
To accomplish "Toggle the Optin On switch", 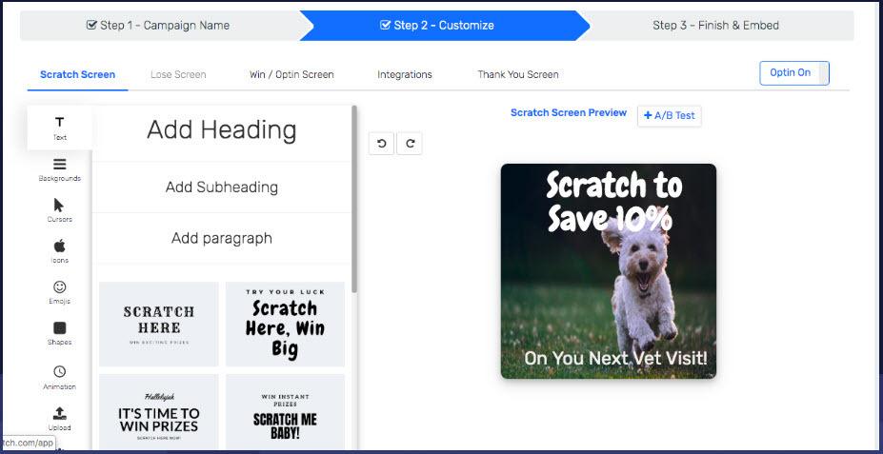I will point(794,73).
